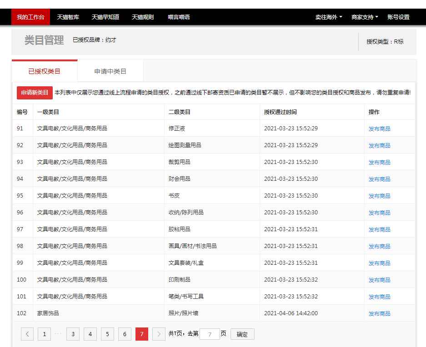Expand the 卖往海外 dropdown menu
The width and height of the screenshot is (426, 347).
click(x=329, y=17)
